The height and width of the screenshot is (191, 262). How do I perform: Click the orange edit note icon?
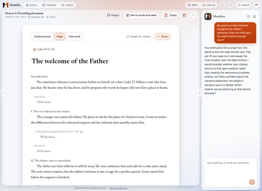tap(185, 15)
